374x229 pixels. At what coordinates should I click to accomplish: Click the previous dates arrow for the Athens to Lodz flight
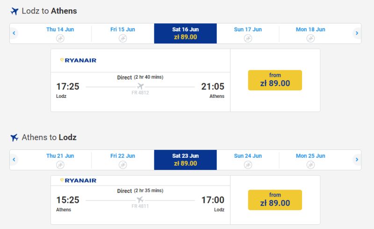point(14,160)
